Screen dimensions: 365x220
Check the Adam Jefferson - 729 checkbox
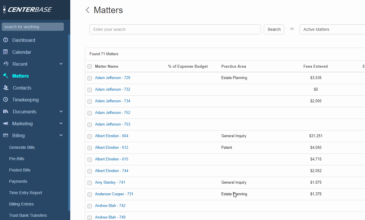click(90, 78)
